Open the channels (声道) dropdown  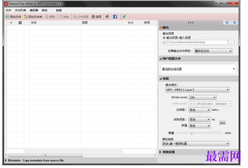[x=200, y=126]
